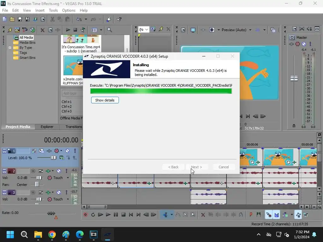The width and height of the screenshot is (323, 242).
Task: Switch to the Explorer tab
Action: tap(47, 127)
